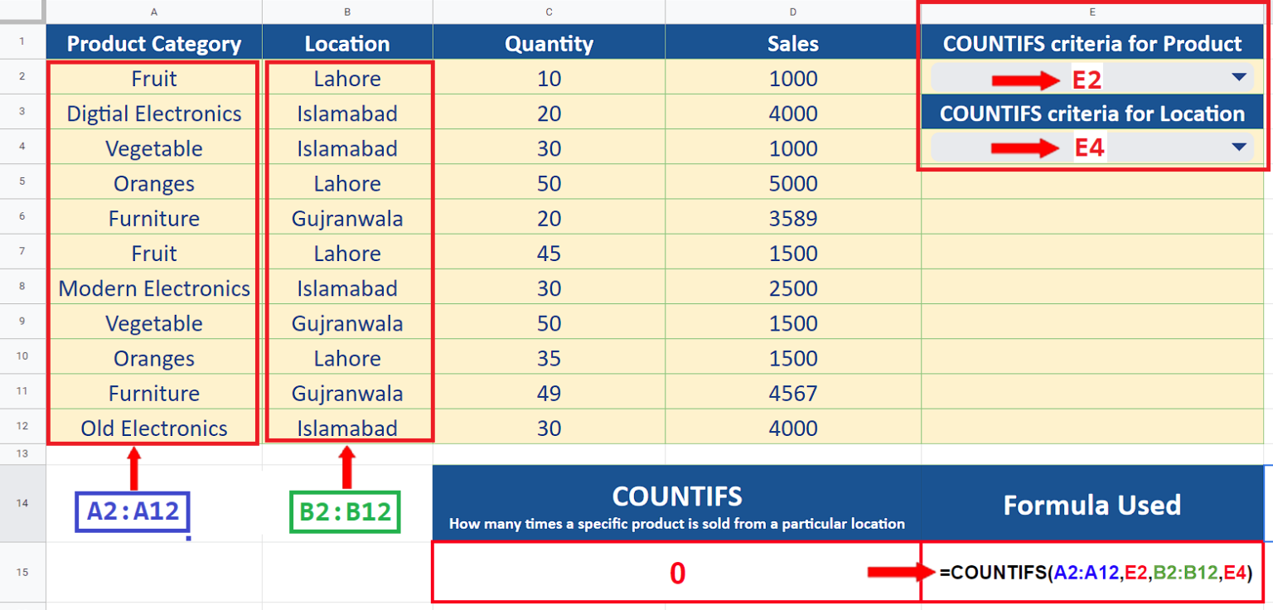1273x610 pixels.
Task: Select row 15 header
Action: (22, 572)
